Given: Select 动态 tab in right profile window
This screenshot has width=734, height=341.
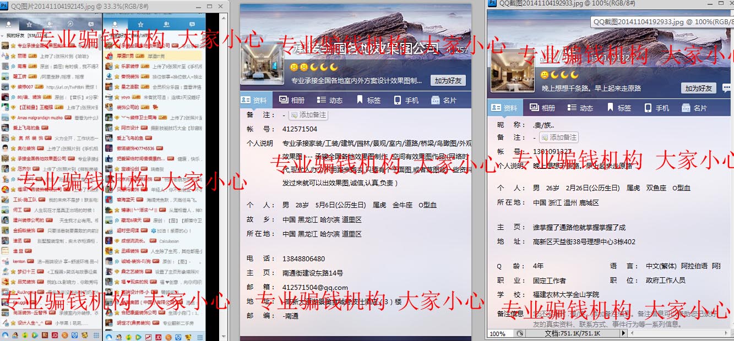Looking at the screenshot, I should tap(580, 108).
